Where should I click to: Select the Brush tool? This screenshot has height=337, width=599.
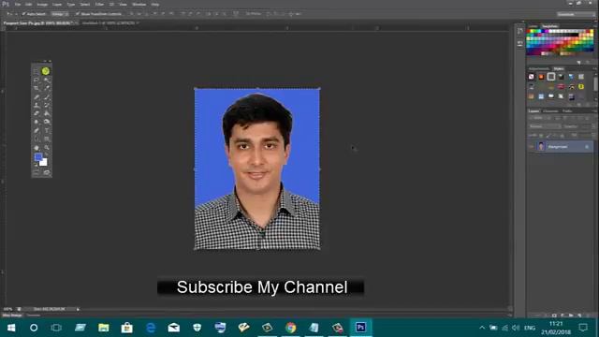click(47, 97)
